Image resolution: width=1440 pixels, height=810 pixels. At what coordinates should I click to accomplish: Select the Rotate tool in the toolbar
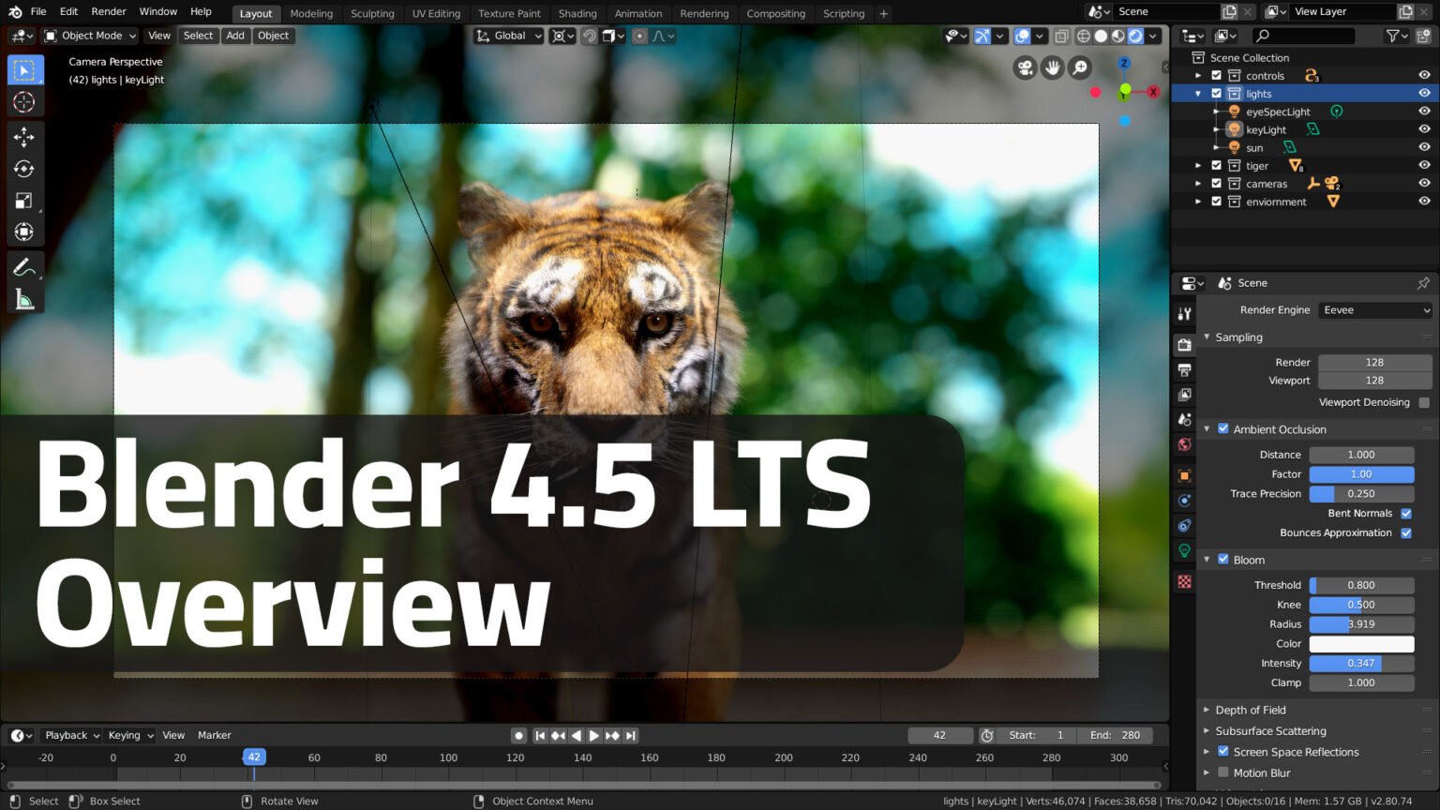tap(25, 169)
